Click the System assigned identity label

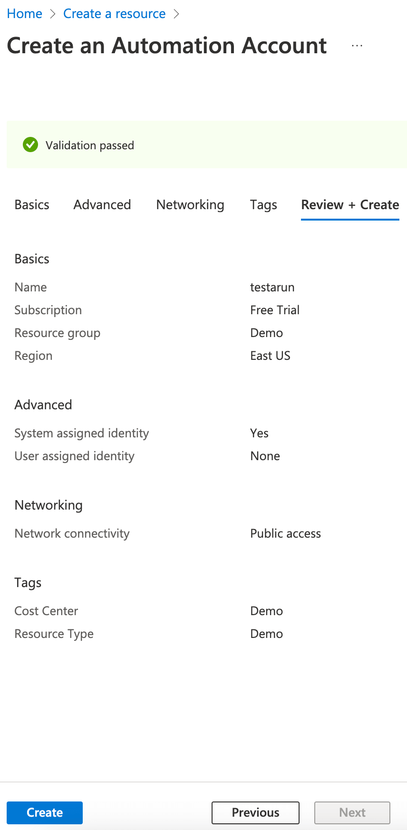tap(82, 434)
